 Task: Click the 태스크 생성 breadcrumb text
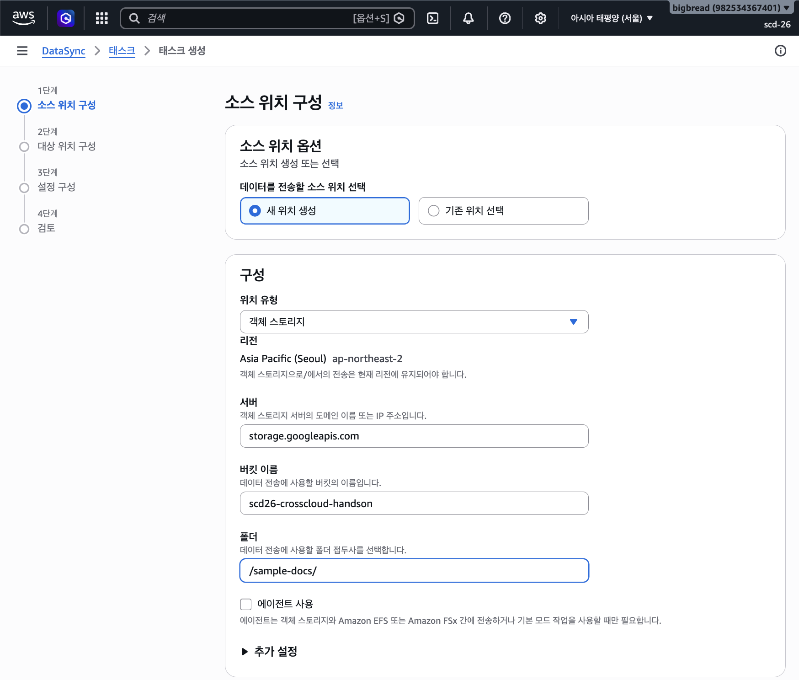(182, 51)
